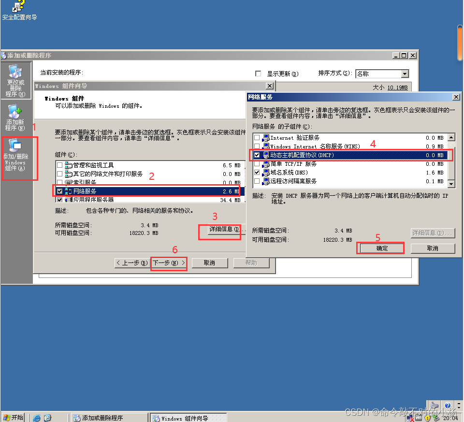Check the 管理和监视工具 checkbox
Image resolution: width=464 pixels, height=422 pixels.
59,165
